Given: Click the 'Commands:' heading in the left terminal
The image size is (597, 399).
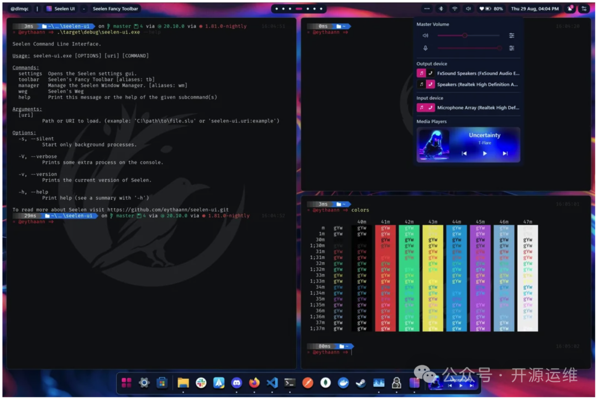Looking at the screenshot, I should (x=25, y=67).
